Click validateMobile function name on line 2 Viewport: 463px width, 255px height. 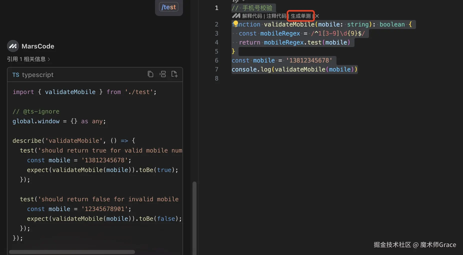coord(289,24)
